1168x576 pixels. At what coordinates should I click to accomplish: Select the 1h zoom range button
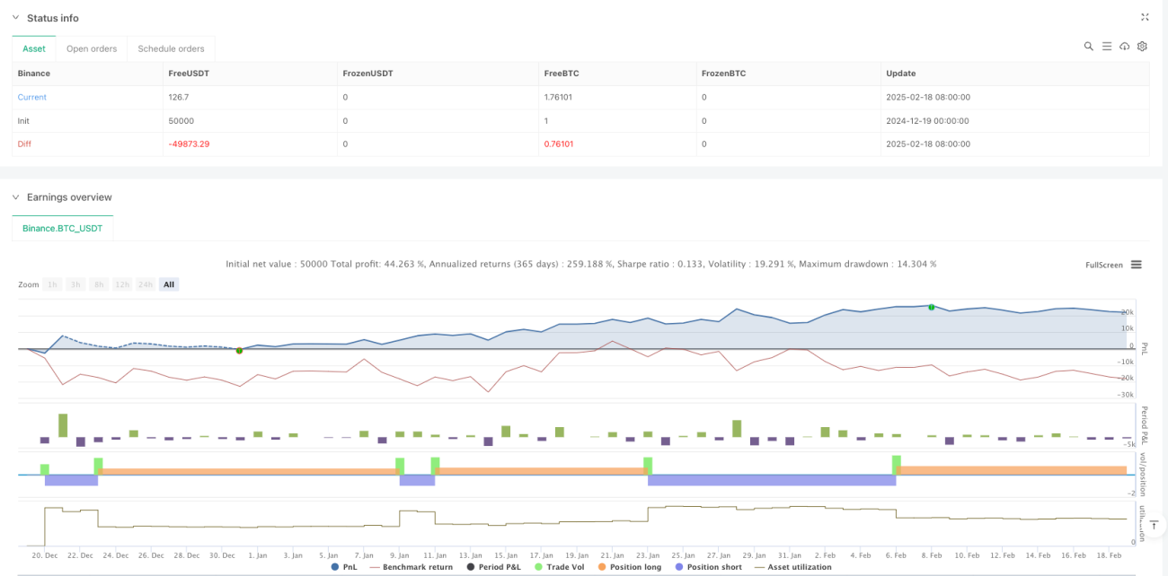click(52, 284)
